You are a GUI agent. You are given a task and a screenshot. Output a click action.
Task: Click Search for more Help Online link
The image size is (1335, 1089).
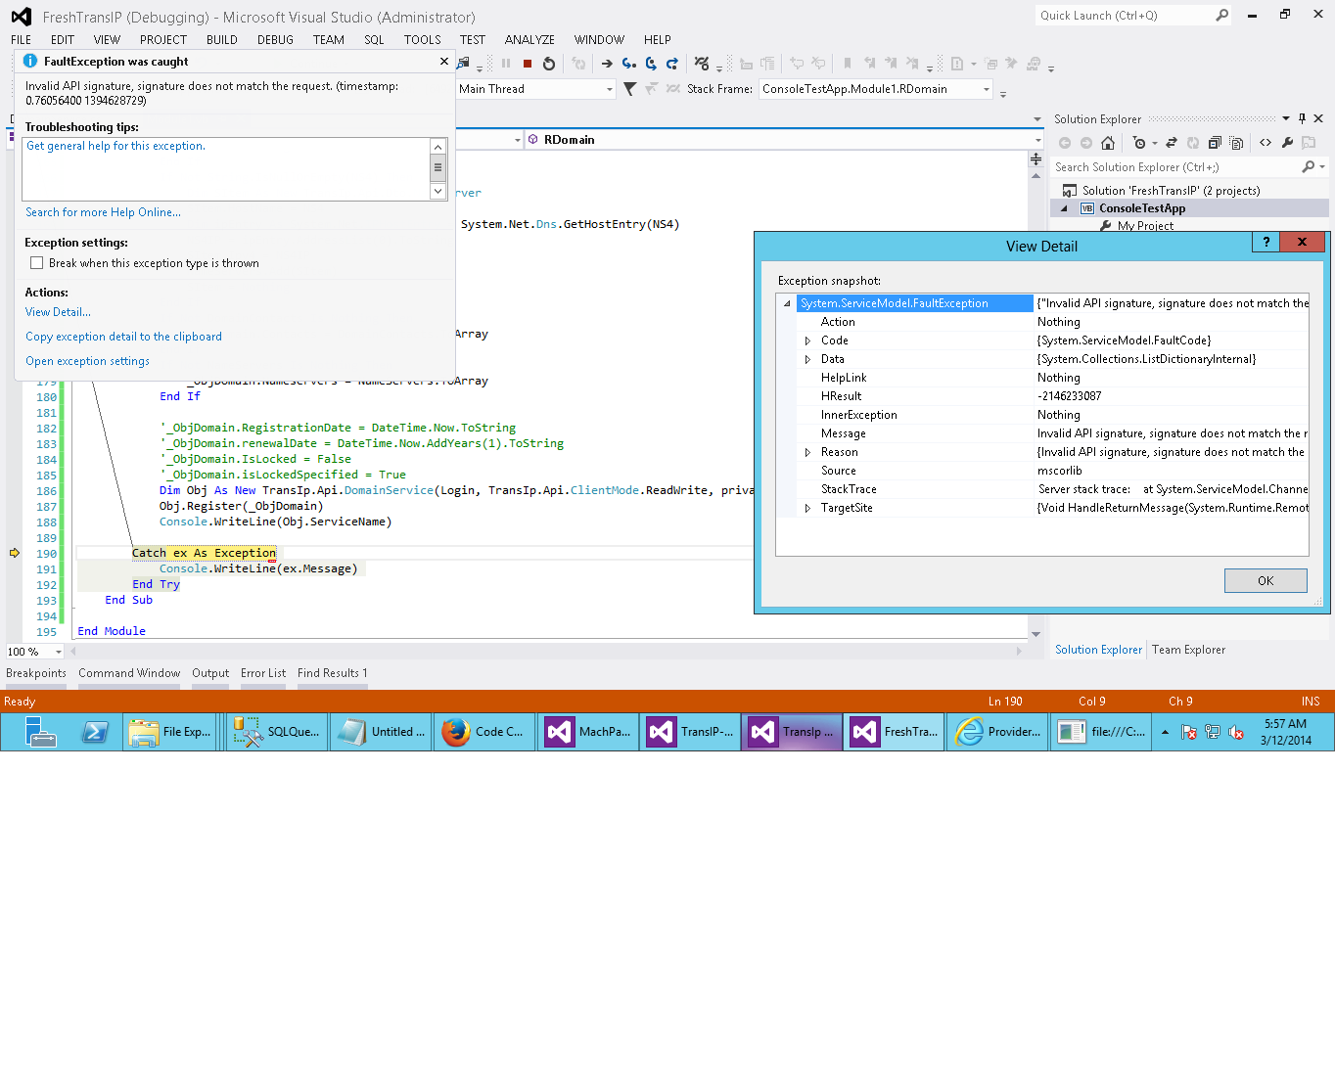[x=103, y=212]
